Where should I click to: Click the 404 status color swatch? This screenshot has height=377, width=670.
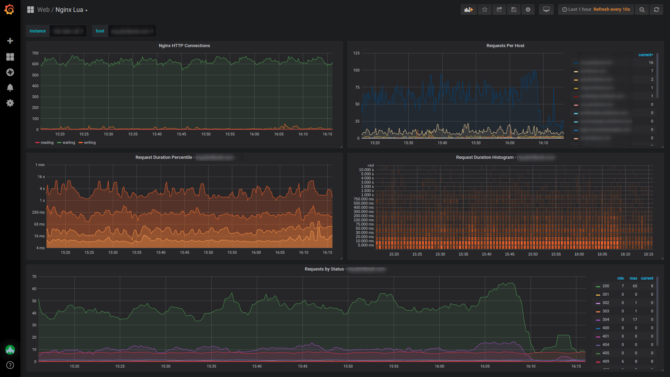(x=598, y=345)
